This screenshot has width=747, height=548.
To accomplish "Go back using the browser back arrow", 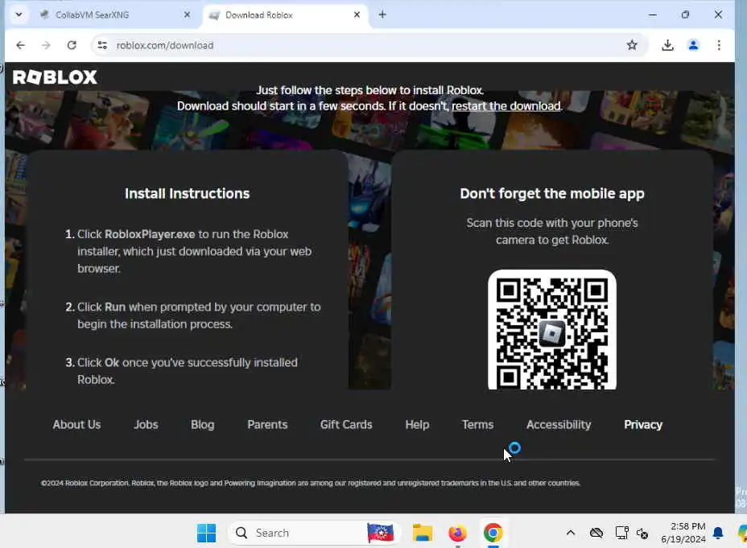I will click(x=20, y=45).
